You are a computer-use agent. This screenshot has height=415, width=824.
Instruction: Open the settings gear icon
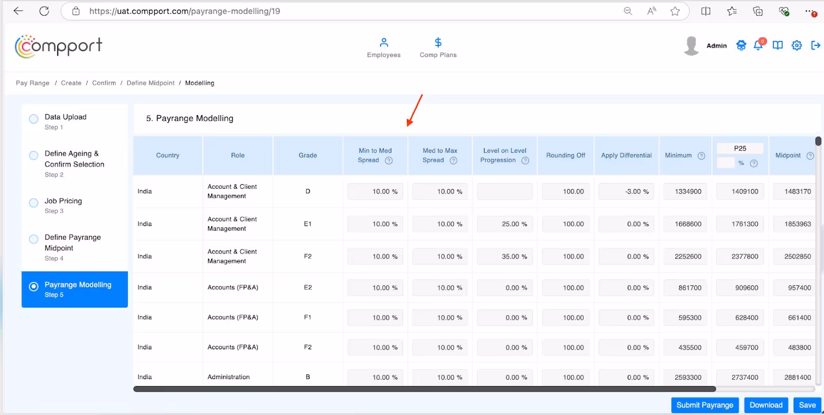pyautogui.click(x=797, y=45)
